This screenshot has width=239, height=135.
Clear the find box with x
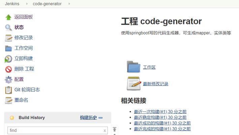pyautogui.click(x=105, y=131)
